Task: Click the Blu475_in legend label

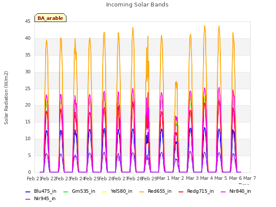Action: click(45, 191)
